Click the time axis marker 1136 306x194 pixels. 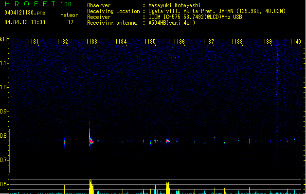tap(179, 41)
